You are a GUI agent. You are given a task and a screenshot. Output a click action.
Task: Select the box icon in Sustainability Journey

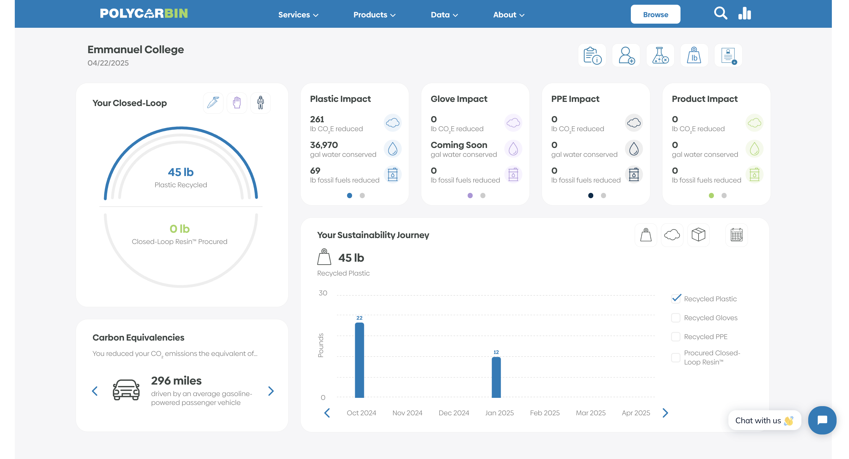coord(698,235)
